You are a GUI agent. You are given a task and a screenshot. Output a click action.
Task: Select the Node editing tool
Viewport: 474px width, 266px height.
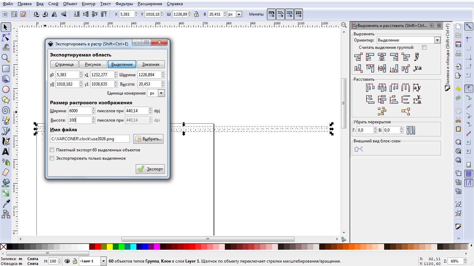click(6, 37)
